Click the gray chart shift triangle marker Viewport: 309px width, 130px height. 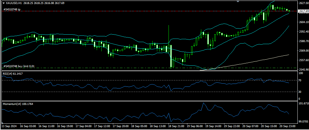pos(238,1)
